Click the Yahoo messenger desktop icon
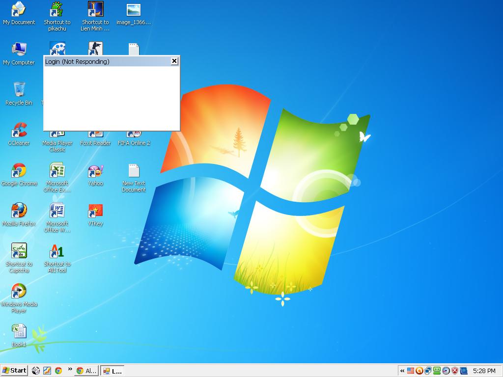Viewport: 503px width, 377px height. click(x=95, y=171)
